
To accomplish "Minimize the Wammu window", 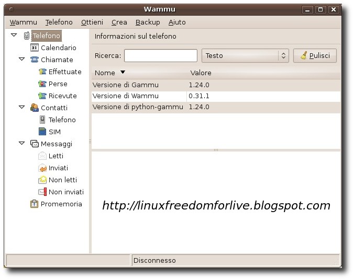I will [307, 10].
